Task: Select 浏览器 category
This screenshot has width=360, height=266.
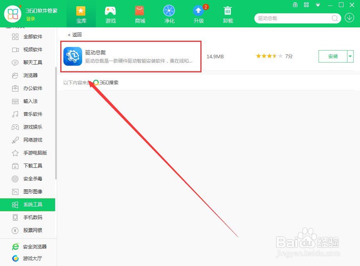Action: pos(27,75)
